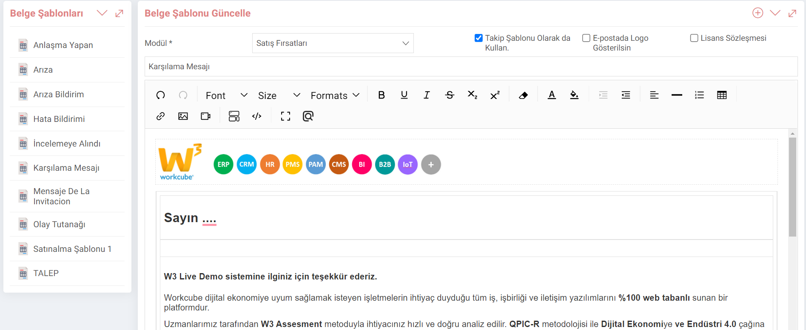Image resolution: width=806 pixels, height=330 pixels.
Task: Open the background fill color tool
Action: point(574,95)
